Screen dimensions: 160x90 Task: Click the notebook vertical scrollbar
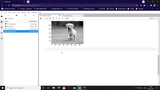tap(158, 65)
